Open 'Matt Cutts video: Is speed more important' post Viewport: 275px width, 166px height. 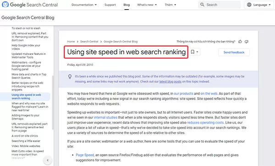pos(27,155)
